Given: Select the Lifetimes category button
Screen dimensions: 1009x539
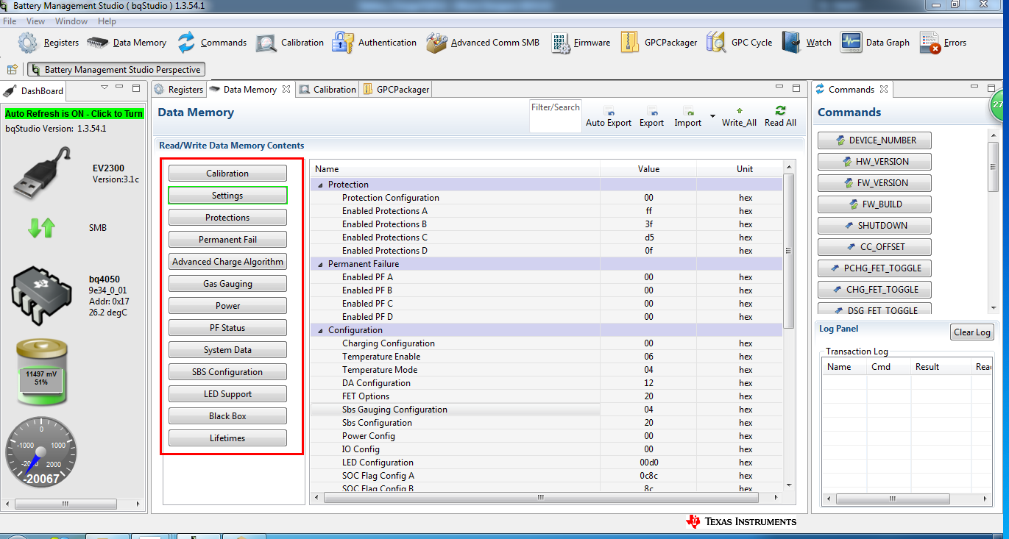Looking at the screenshot, I should (227, 438).
